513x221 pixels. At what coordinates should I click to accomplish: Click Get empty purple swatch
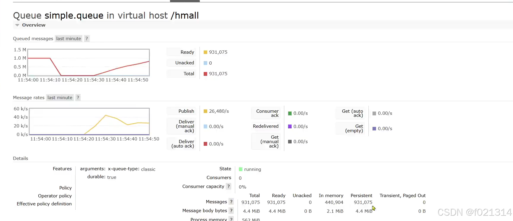click(x=374, y=129)
